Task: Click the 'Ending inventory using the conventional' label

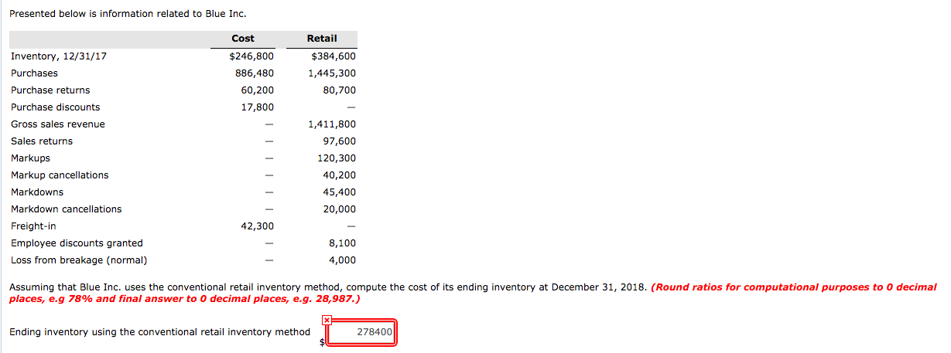Action: pos(159,332)
